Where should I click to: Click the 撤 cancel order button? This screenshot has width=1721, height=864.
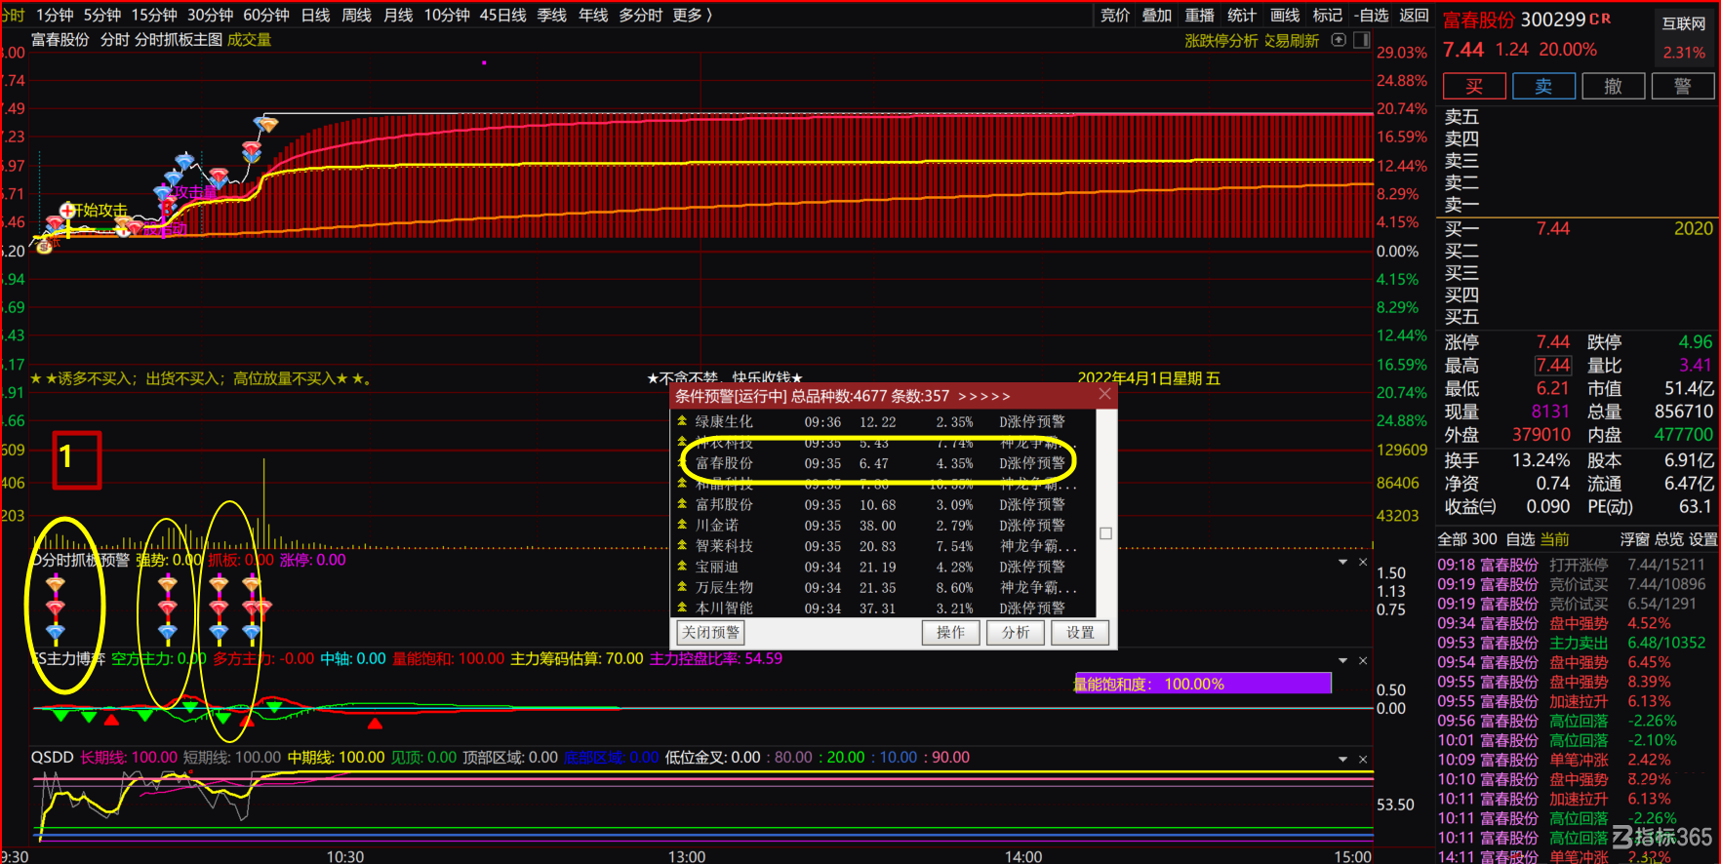click(x=1614, y=86)
